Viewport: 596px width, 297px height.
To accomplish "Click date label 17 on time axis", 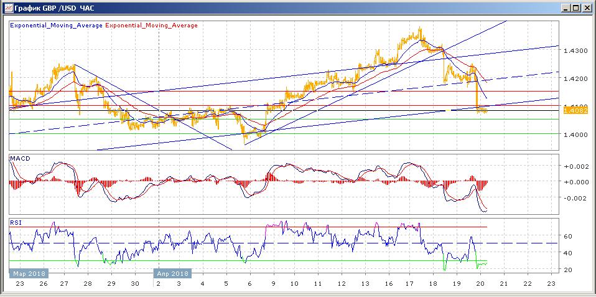I will point(409,284).
